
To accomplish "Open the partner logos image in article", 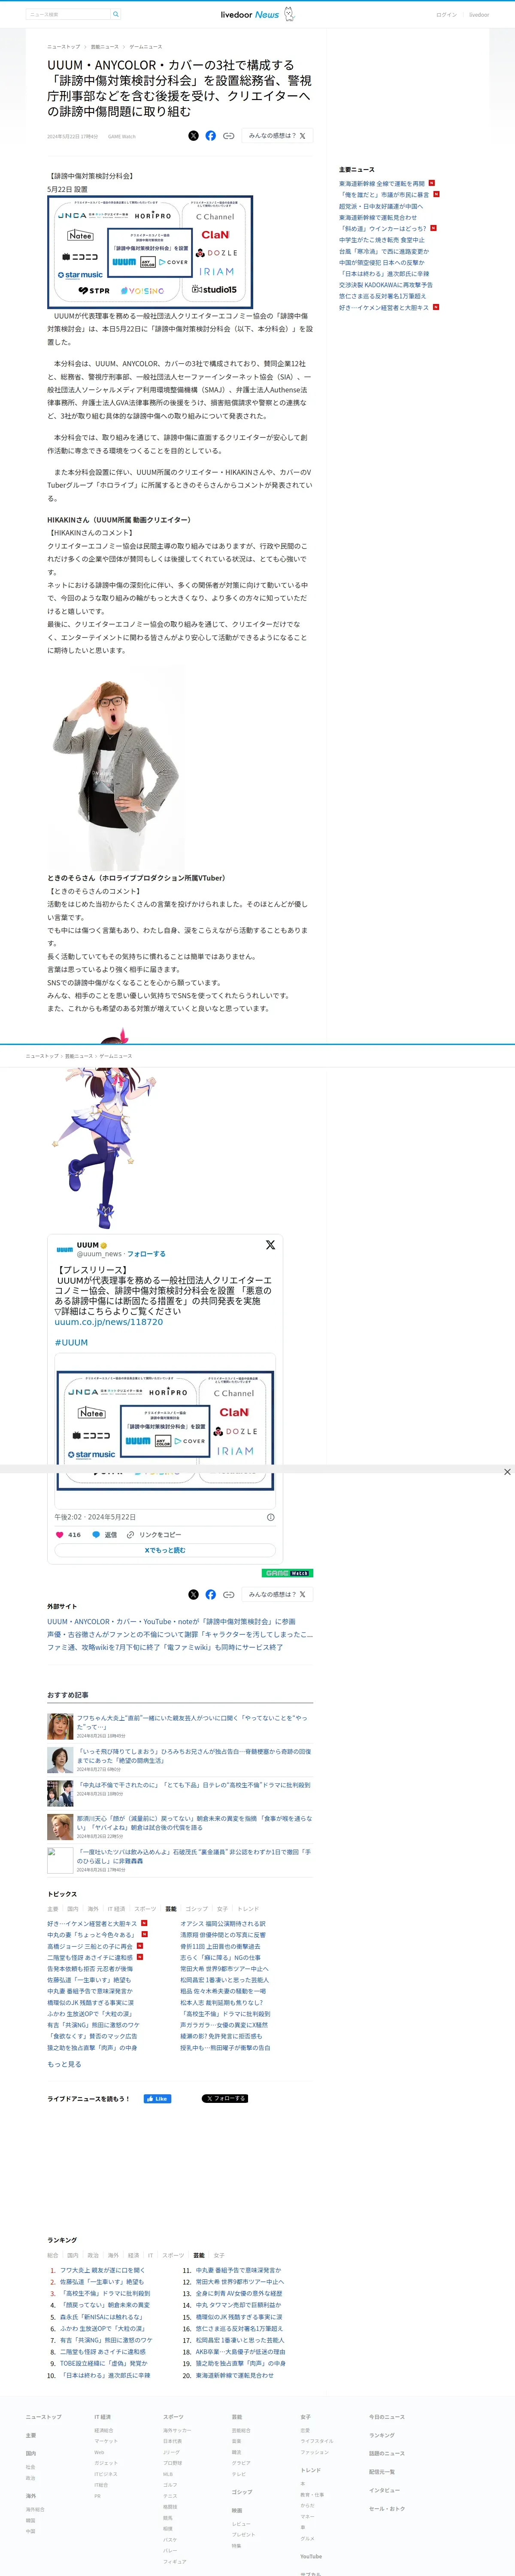I will [150, 252].
